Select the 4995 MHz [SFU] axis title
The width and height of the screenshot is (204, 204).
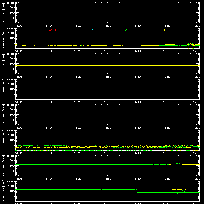click(3, 140)
